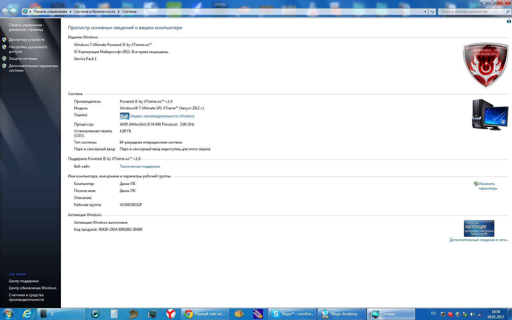Open the Paint palette taskbar icon
This screenshot has height=320, width=512.
[x=239, y=314]
